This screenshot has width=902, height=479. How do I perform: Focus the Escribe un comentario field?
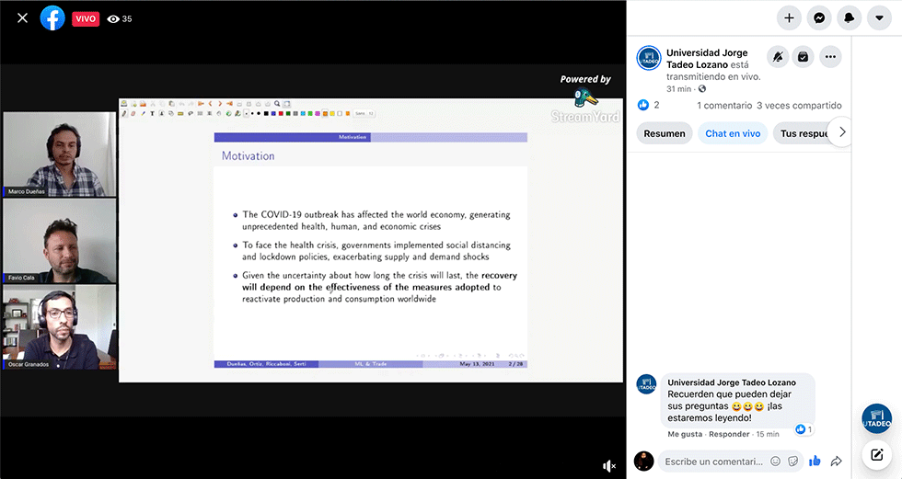713,462
